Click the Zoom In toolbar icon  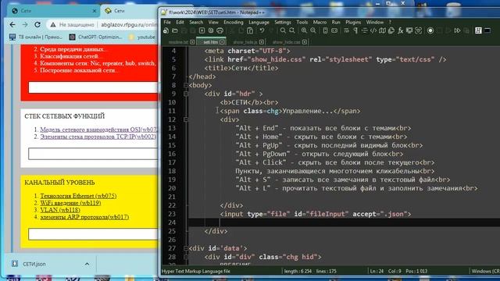(x=304, y=30)
